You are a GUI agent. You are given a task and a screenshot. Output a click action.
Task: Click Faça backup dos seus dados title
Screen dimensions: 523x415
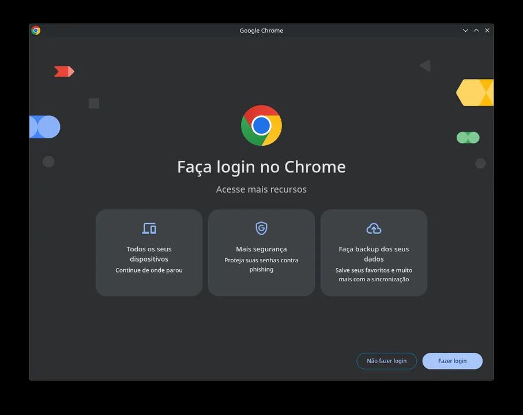[x=374, y=254]
